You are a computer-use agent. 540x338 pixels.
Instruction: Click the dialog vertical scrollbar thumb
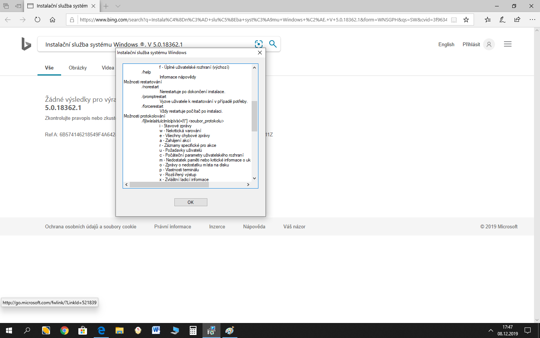point(254,116)
